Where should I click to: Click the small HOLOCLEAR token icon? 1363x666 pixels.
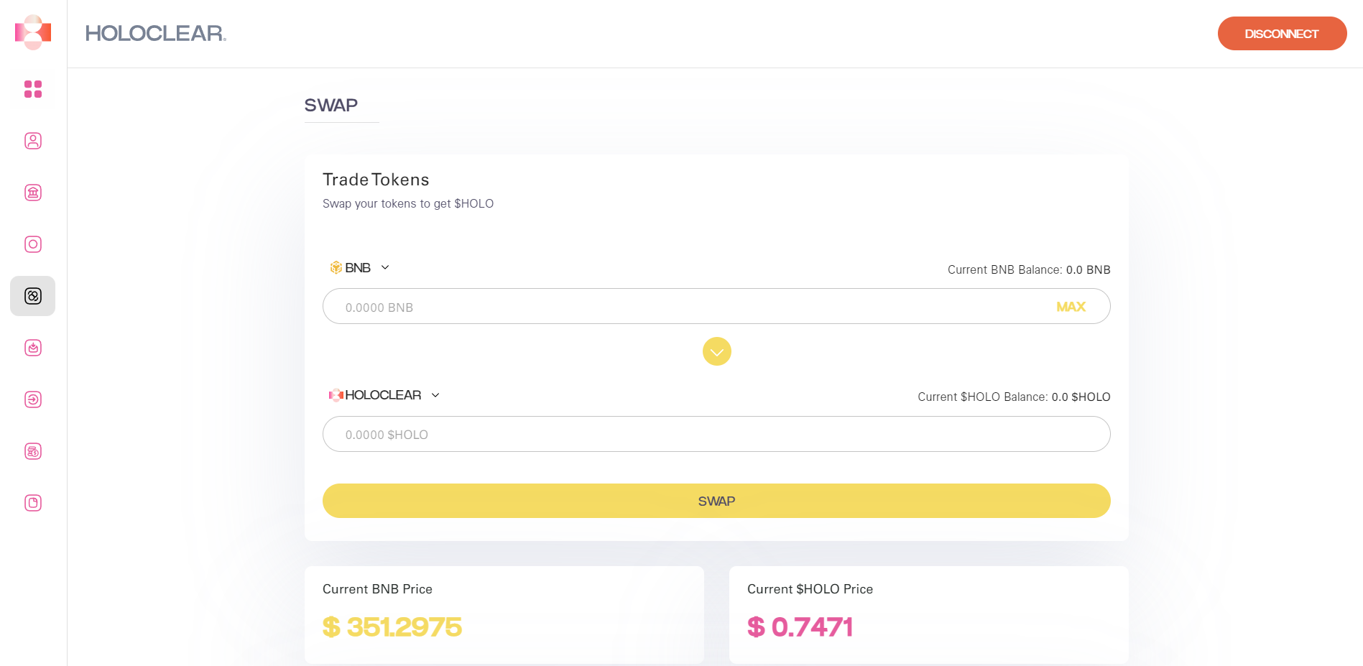(x=336, y=395)
